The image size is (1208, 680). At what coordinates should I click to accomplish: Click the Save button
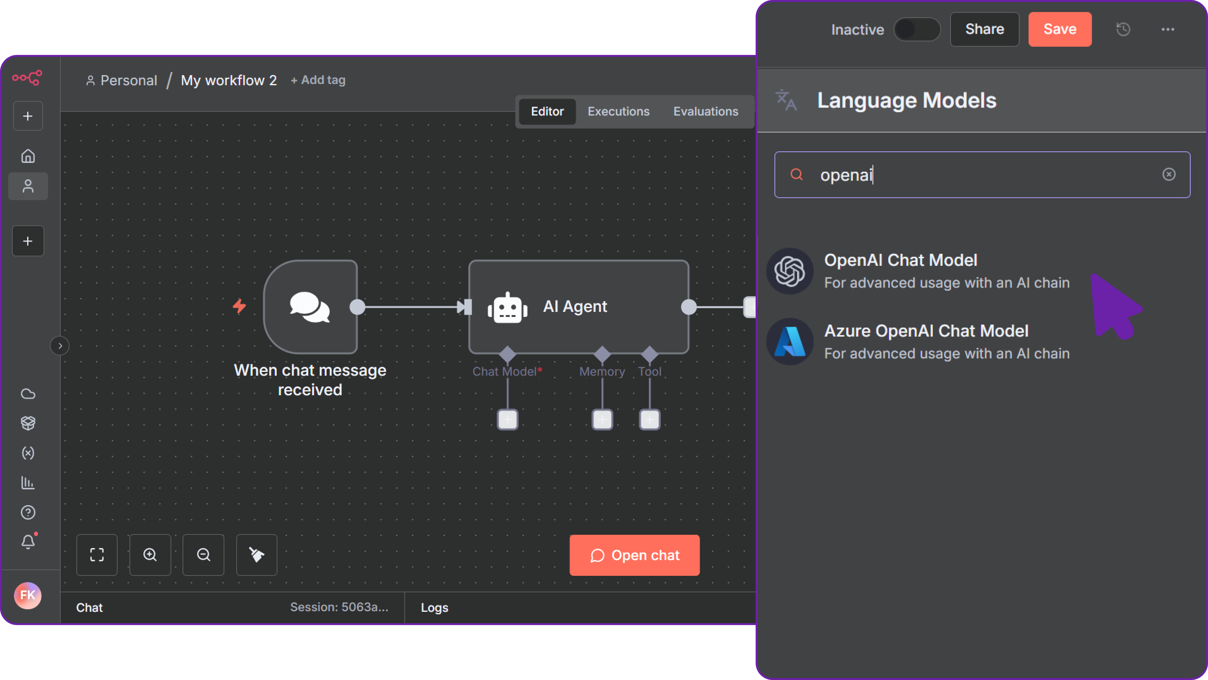click(x=1059, y=30)
